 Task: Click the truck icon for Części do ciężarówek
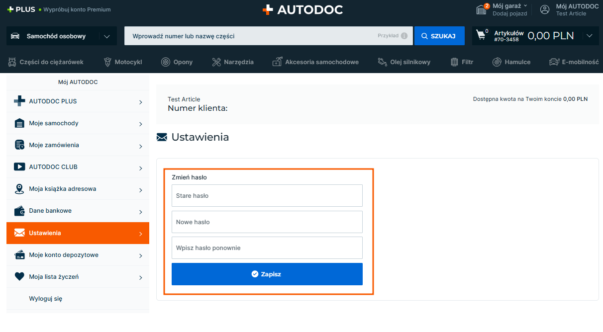[12, 62]
